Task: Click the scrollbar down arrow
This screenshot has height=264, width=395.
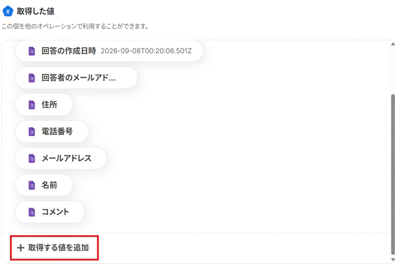Action: 393,260
